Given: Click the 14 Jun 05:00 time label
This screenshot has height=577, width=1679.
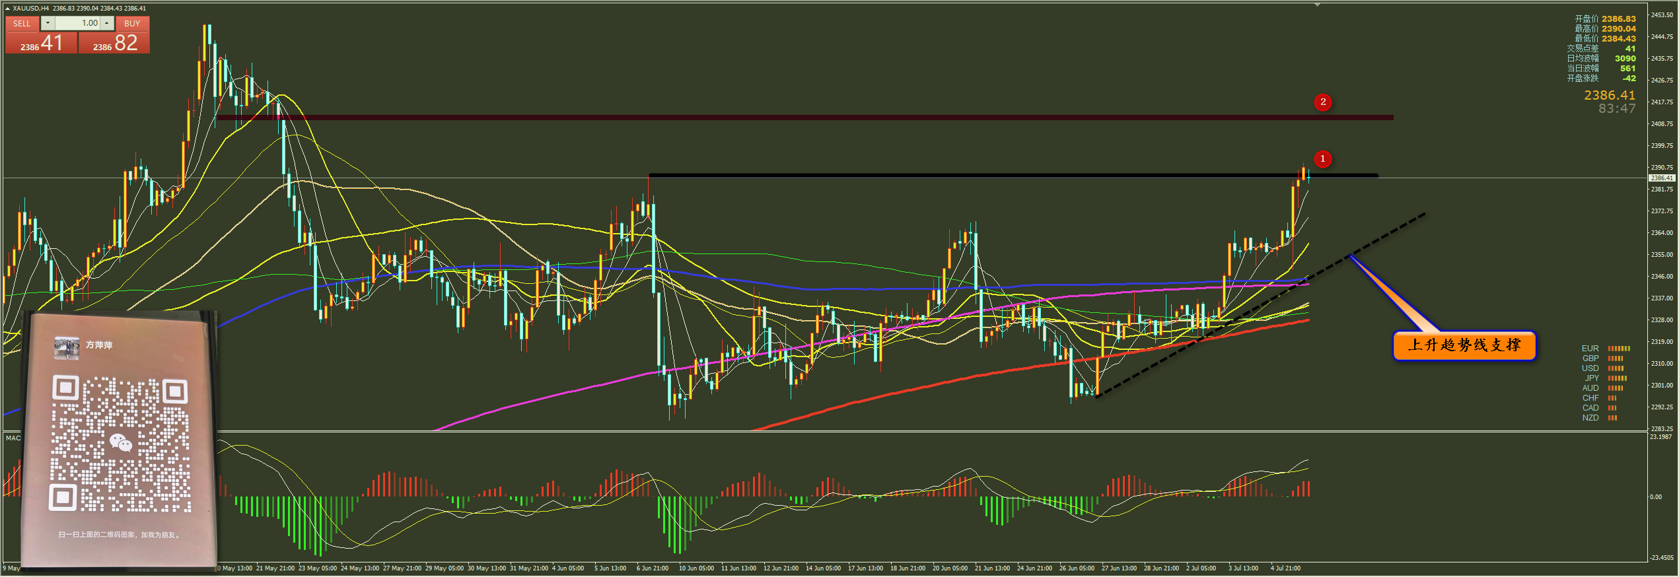Looking at the screenshot, I should click(823, 568).
